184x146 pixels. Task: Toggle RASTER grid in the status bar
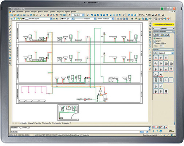(42, 135)
